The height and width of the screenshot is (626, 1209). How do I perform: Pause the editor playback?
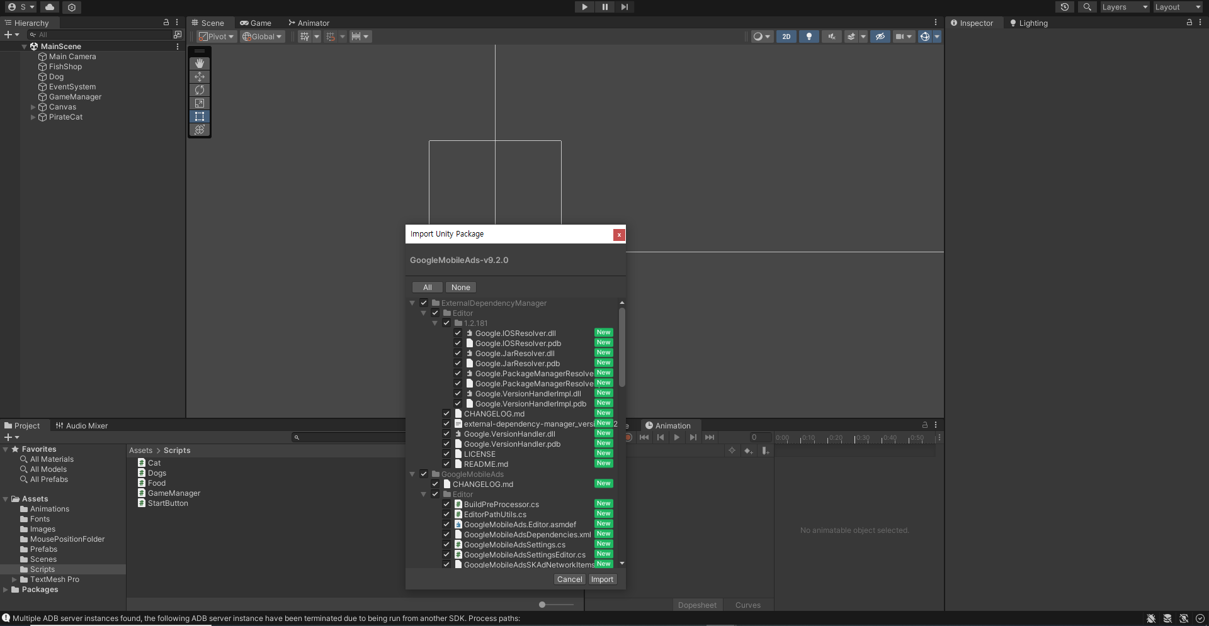604,7
